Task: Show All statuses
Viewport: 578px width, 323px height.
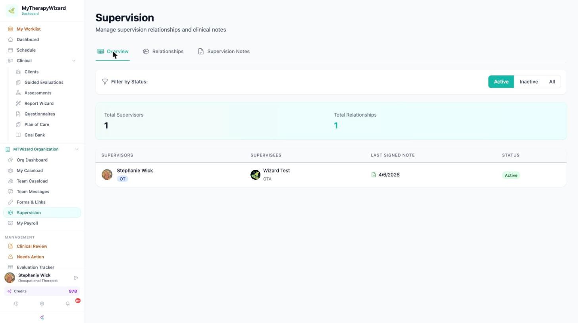Action: [x=552, y=82]
